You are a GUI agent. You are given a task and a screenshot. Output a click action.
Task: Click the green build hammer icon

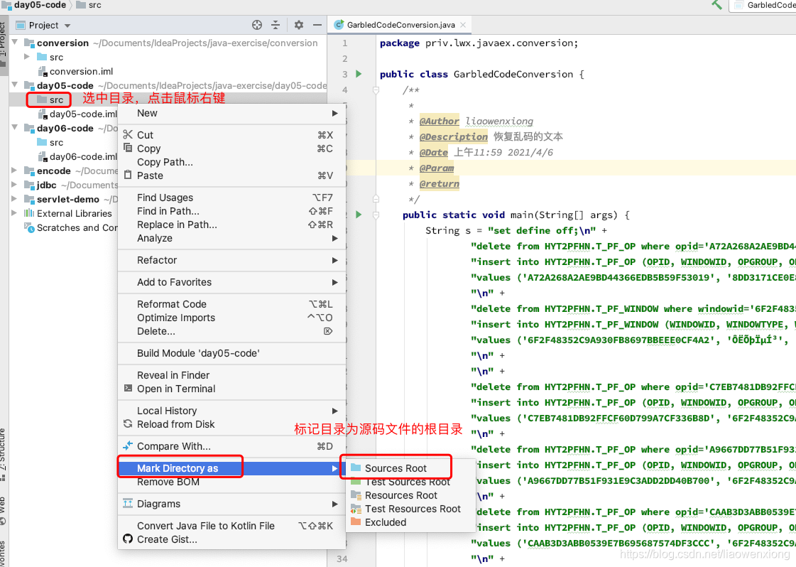click(716, 4)
